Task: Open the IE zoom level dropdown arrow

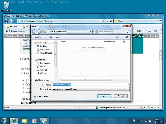Action: pos(158,107)
